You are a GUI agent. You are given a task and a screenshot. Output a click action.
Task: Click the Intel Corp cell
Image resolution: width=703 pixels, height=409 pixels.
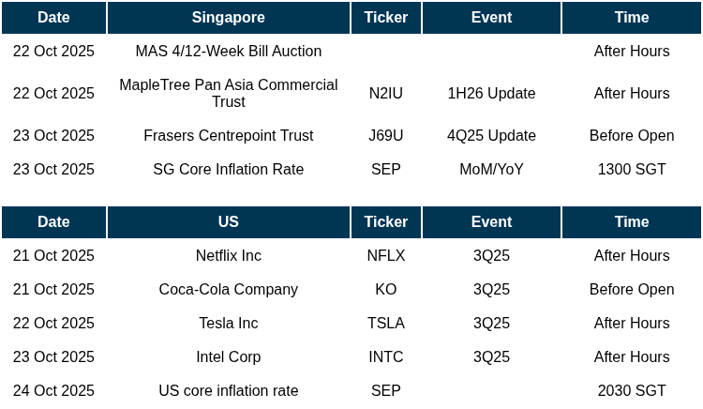pyautogui.click(x=228, y=357)
